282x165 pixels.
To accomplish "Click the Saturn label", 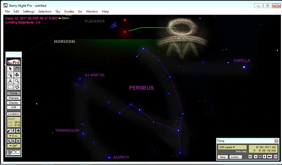I will [65, 18].
